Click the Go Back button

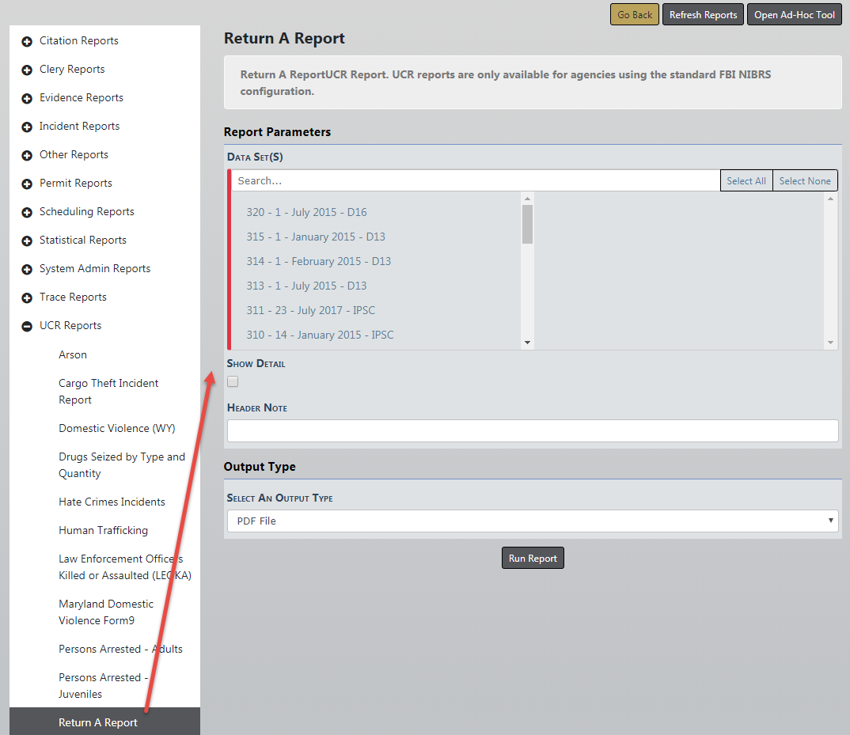click(634, 15)
